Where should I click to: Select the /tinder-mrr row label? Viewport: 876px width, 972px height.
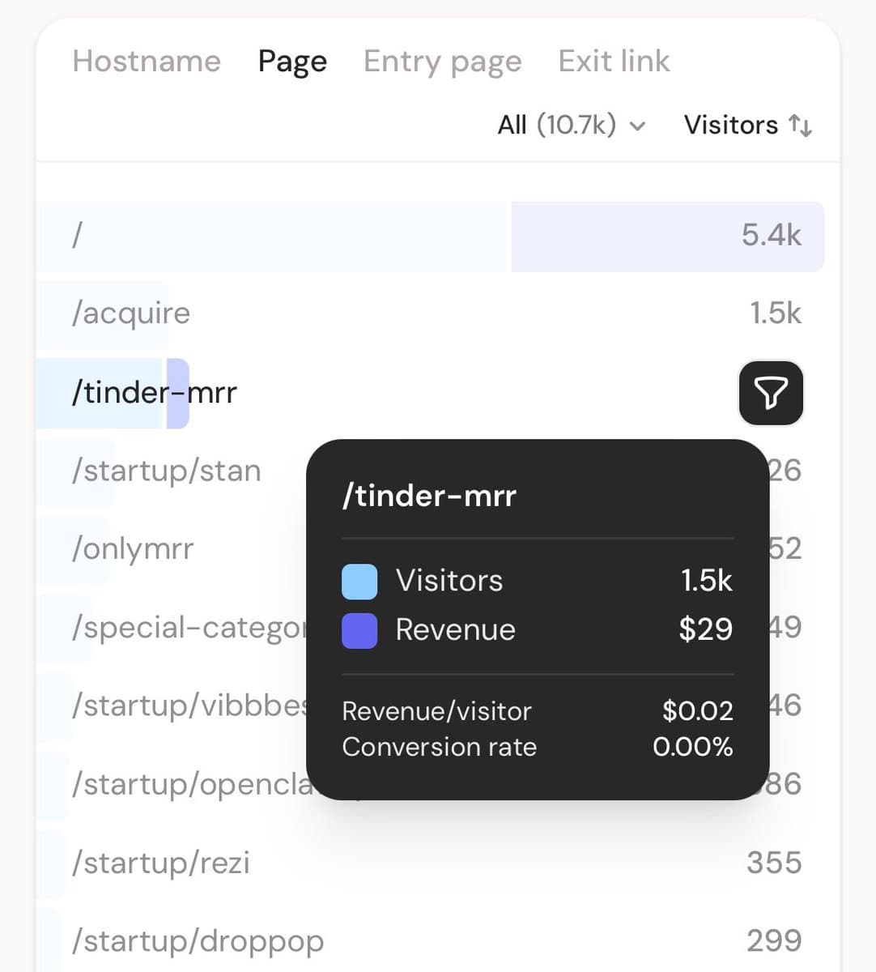(154, 393)
